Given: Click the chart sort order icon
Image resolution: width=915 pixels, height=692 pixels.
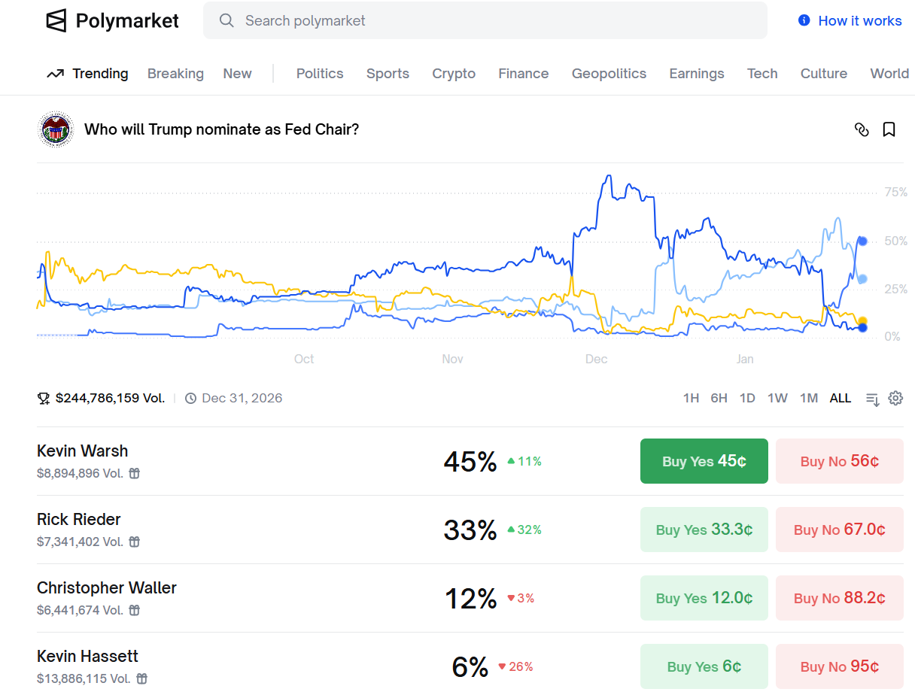Looking at the screenshot, I should (x=872, y=399).
